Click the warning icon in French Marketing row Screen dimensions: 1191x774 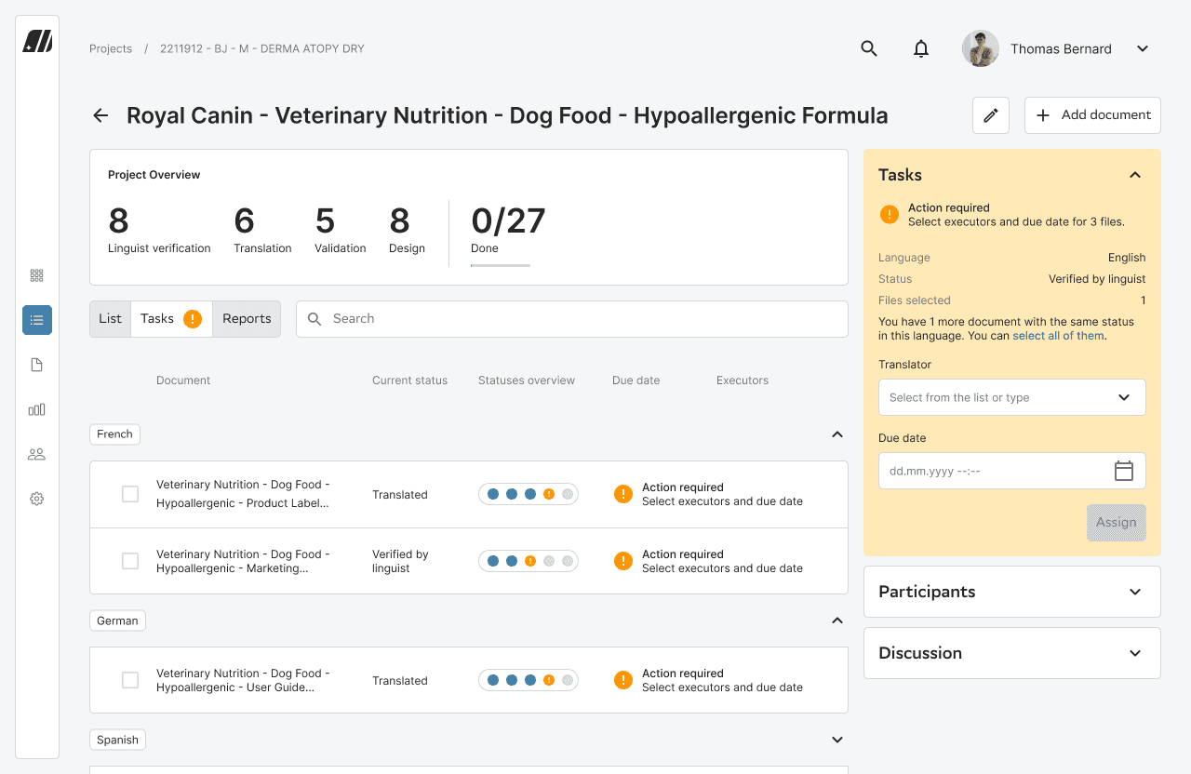pos(623,561)
